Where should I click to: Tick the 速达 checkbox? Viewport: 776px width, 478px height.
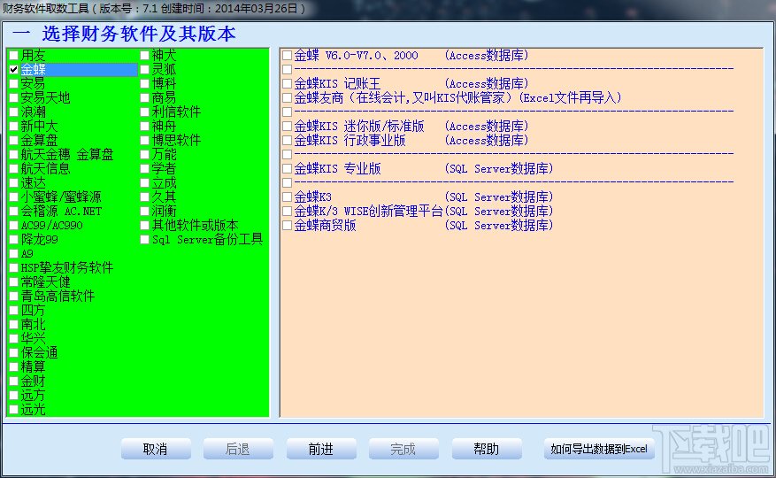(14, 182)
